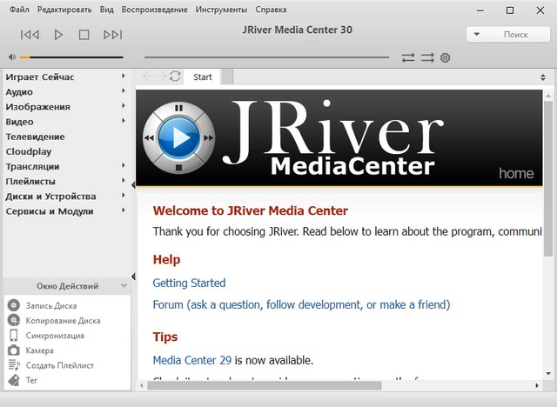Expand the Плейлисты section arrow
The image size is (557, 407).
tap(124, 181)
